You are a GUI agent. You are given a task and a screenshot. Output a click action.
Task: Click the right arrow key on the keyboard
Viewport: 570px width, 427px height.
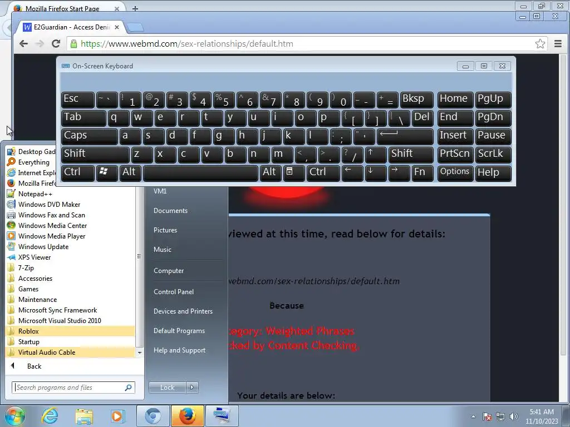click(x=399, y=173)
